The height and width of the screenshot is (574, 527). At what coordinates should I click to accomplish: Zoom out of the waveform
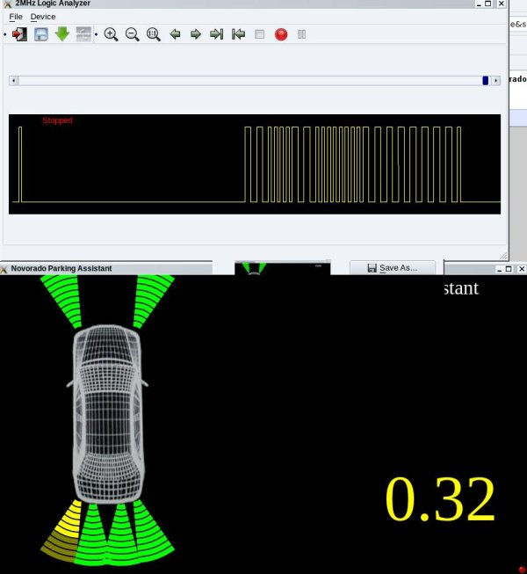(132, 34)
